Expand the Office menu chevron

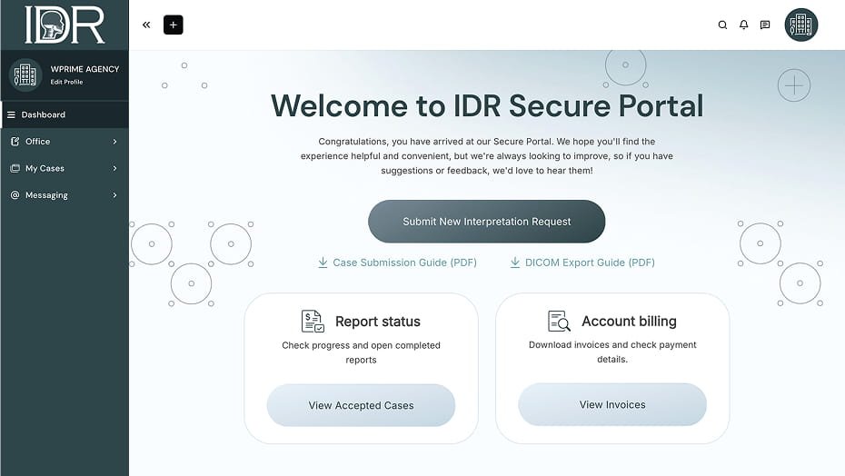[x=114, y=142]
